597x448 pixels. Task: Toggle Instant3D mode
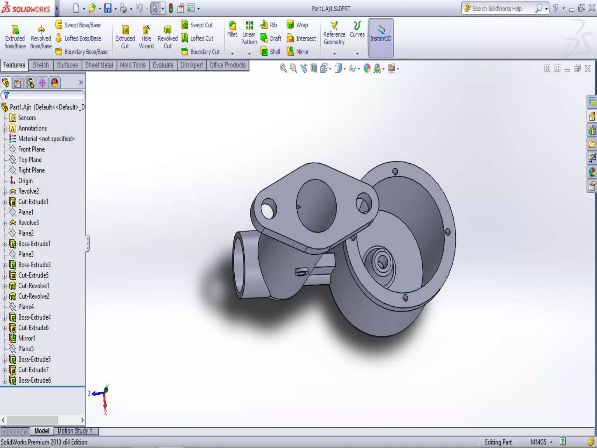(381, 38)
